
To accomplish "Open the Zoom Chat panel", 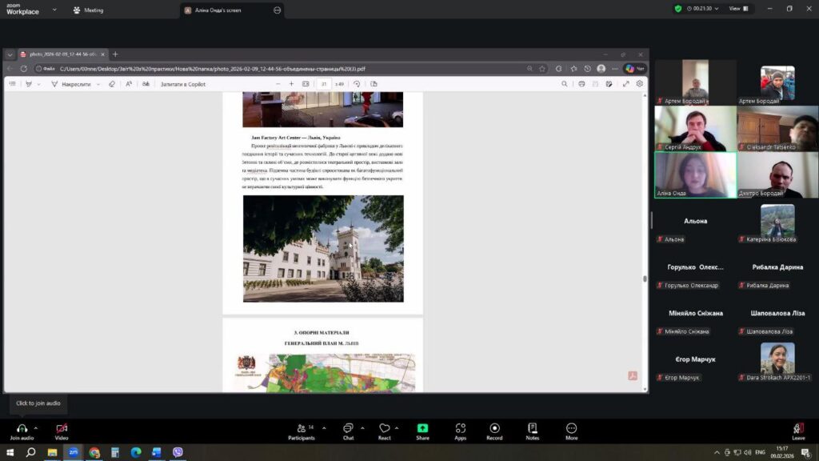I will 348,429.
